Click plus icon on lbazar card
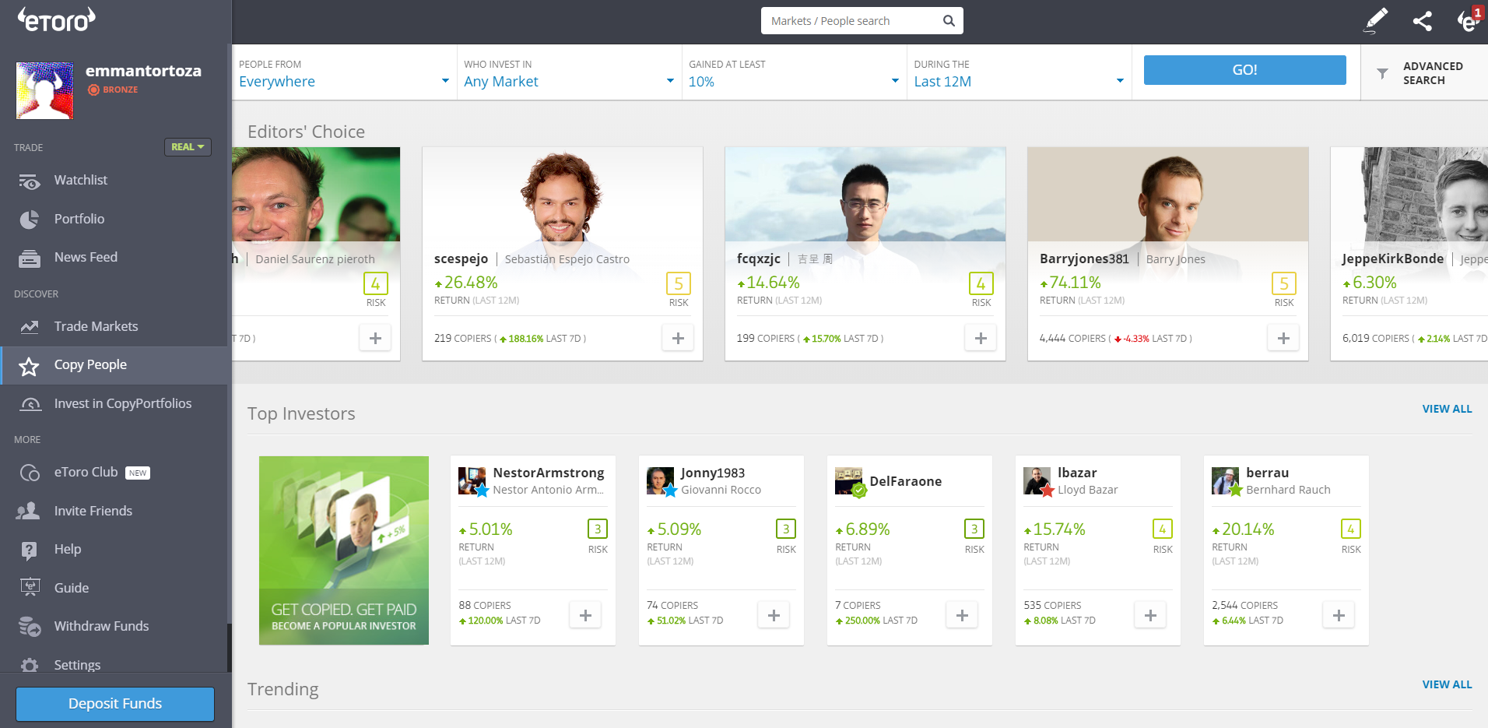Screen dimensions: 1488x728 pyautogui.click(x=1150, y=615)
